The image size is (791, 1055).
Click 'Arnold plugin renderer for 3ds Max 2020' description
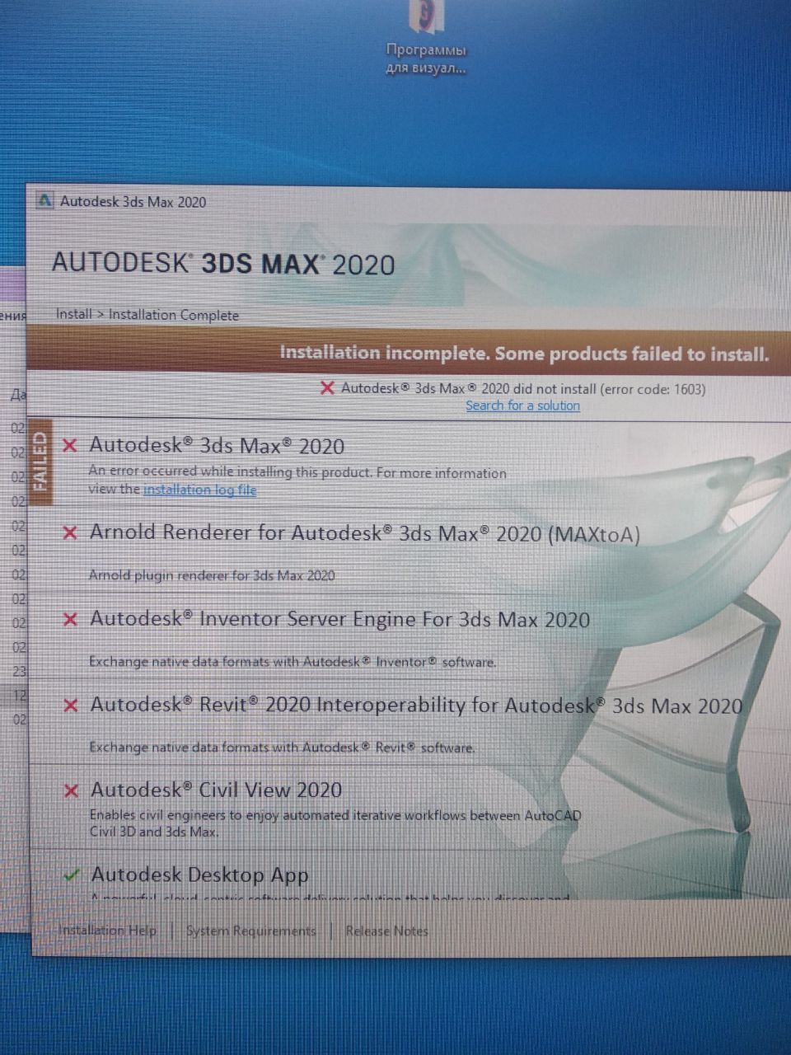pyautogui.click(x=212, y=575)
